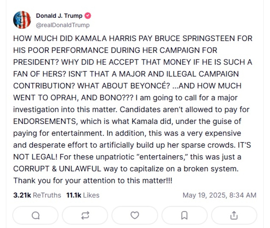270x228 pixels.
Task: View the 11.1k Likes list
Action: coord(83,195)
